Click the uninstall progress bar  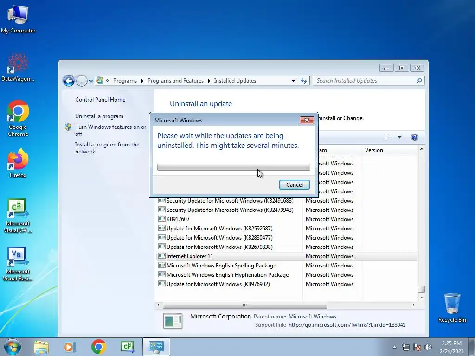[234, 167]
